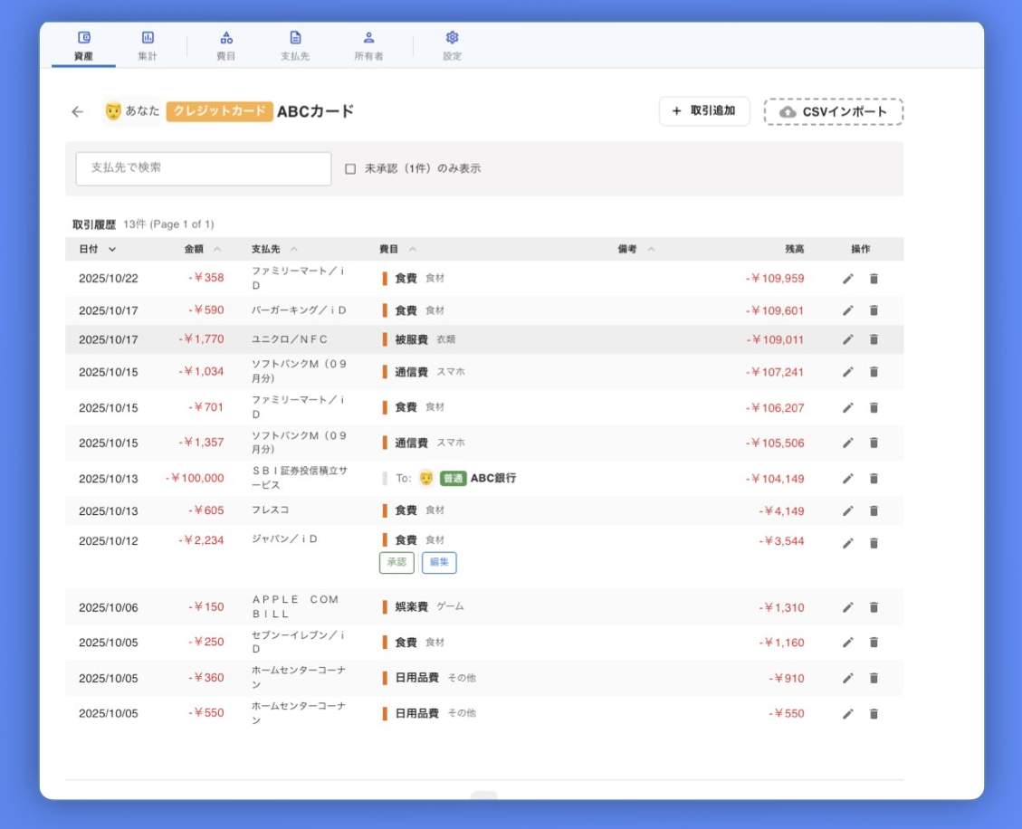1022x829 pixels.
Task: Edit the ファミリーマート transaction dated 2025/10/22
Action: [x=846, y=280]
